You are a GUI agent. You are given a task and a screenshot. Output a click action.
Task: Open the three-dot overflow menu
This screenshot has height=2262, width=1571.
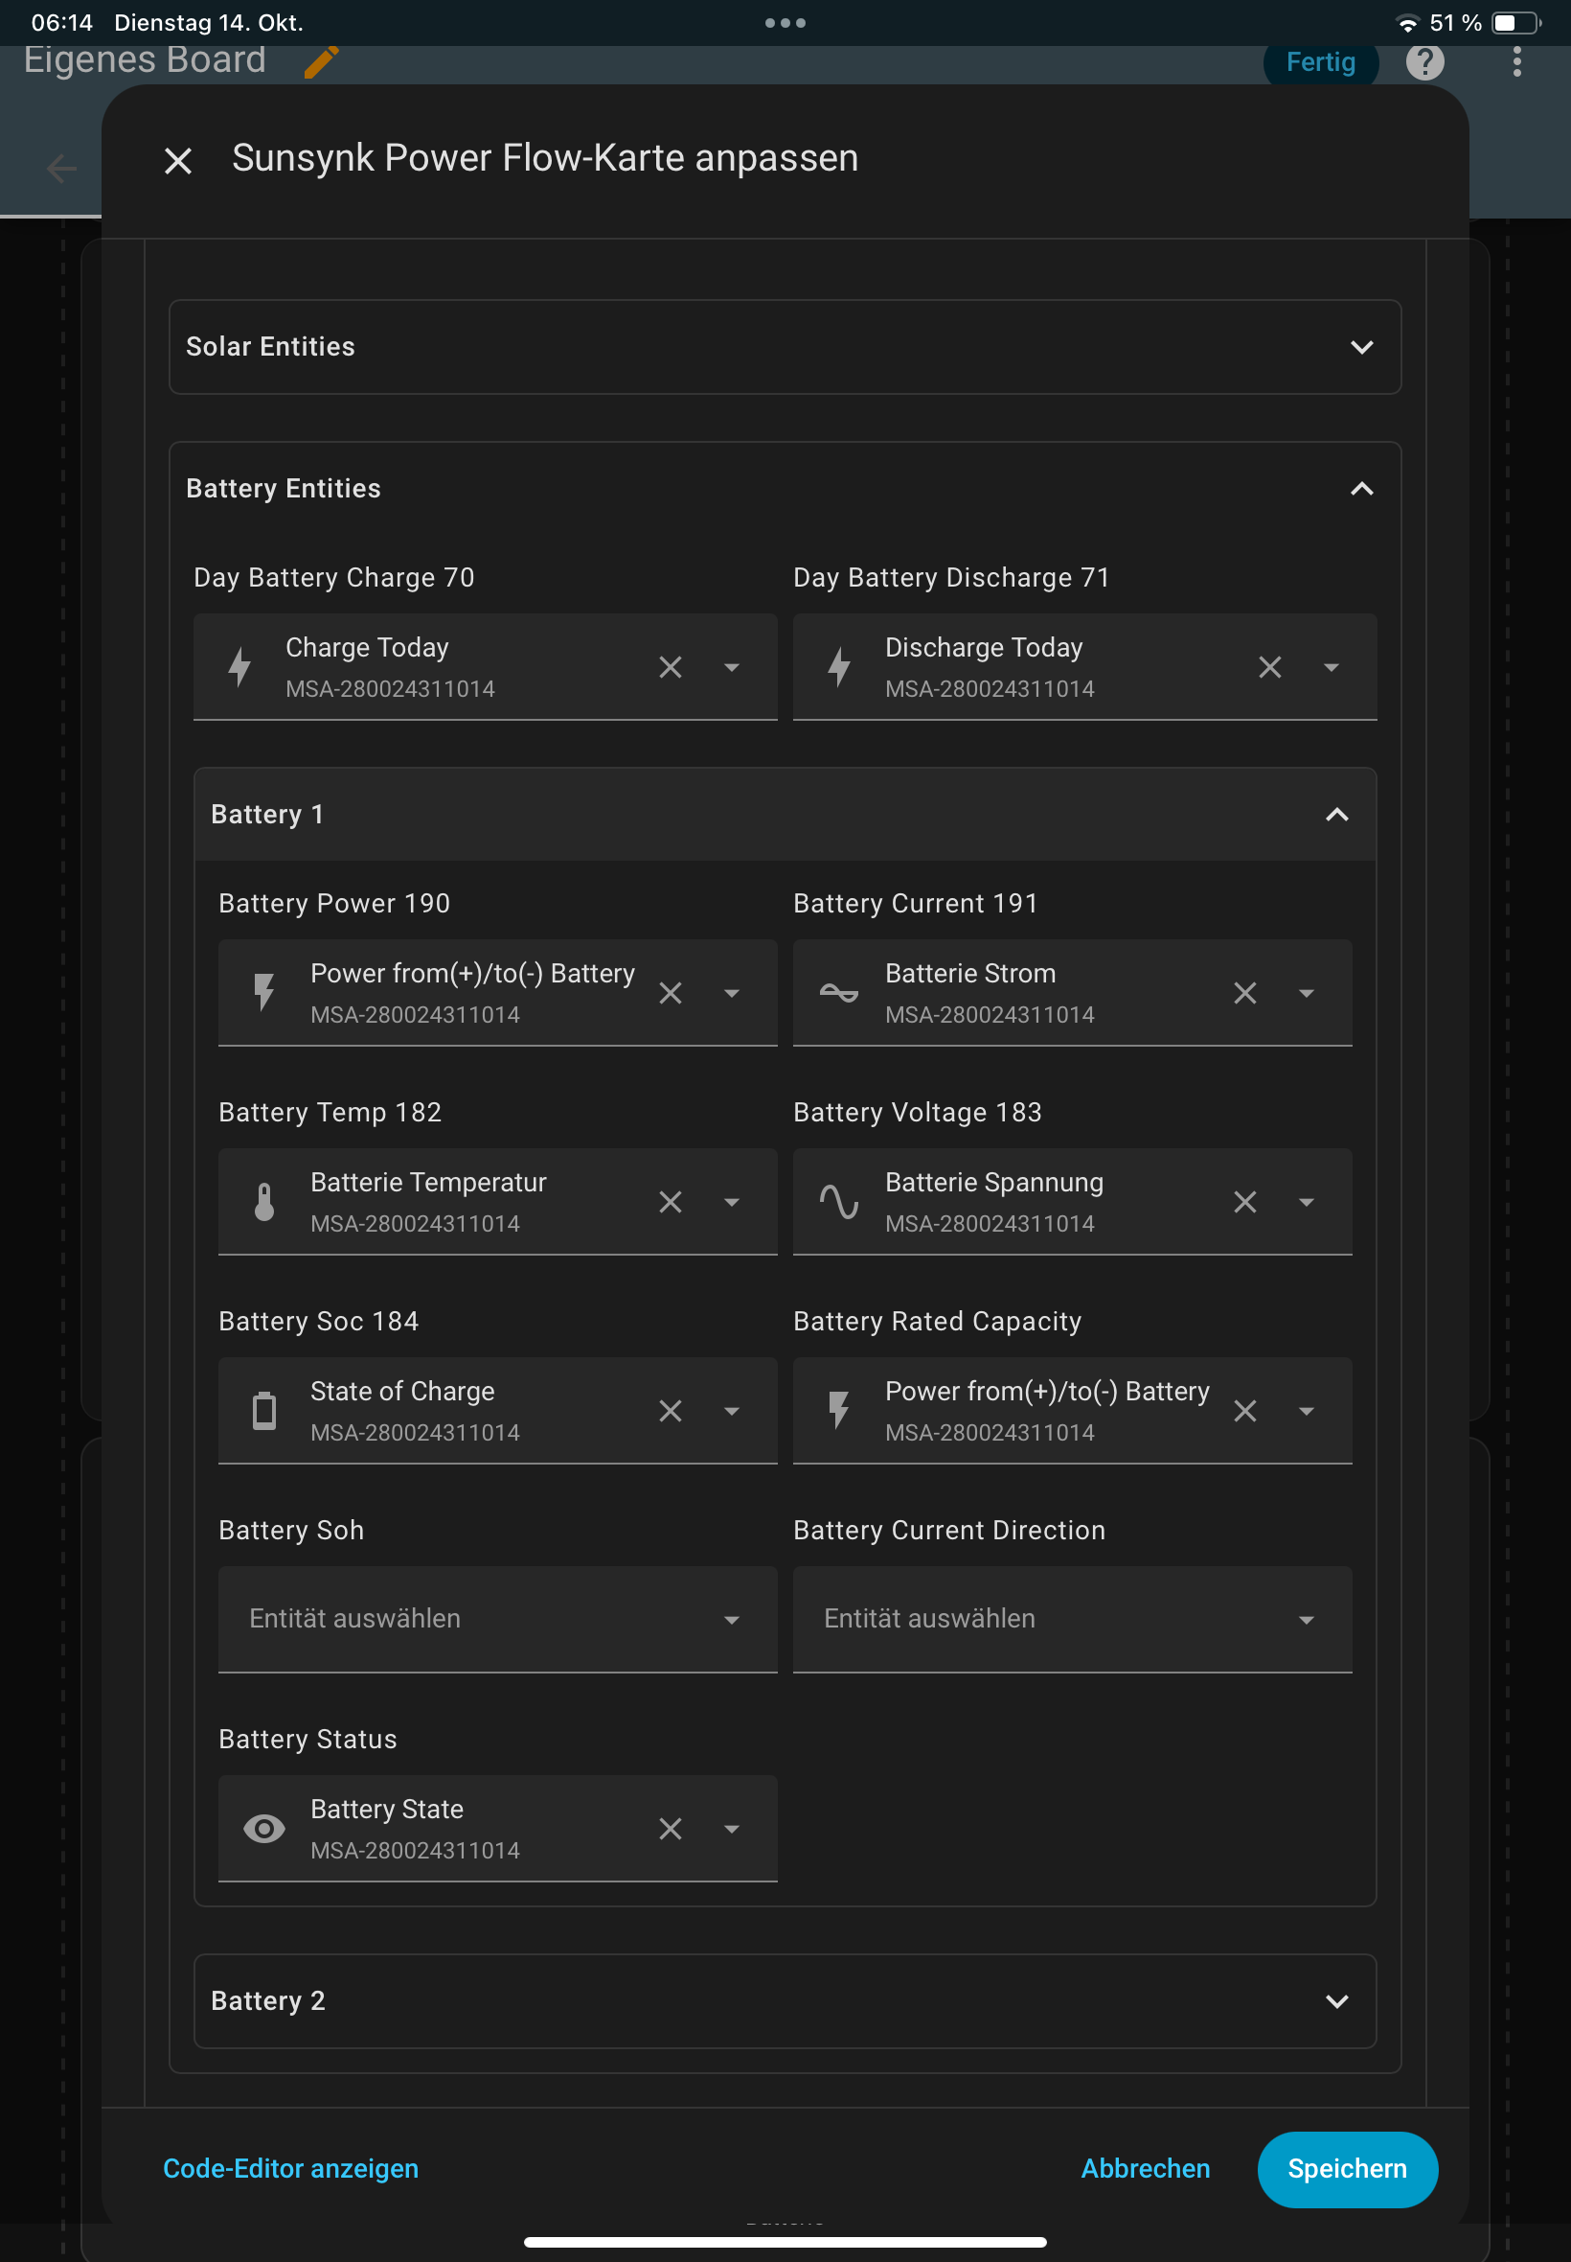[1515, 62]
